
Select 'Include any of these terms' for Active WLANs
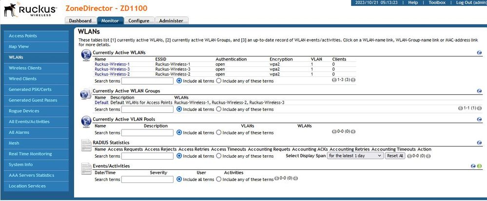tap(219, 81)
